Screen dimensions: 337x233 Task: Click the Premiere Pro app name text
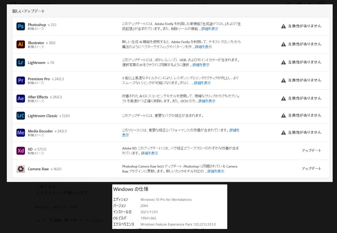tap(39, 79)
